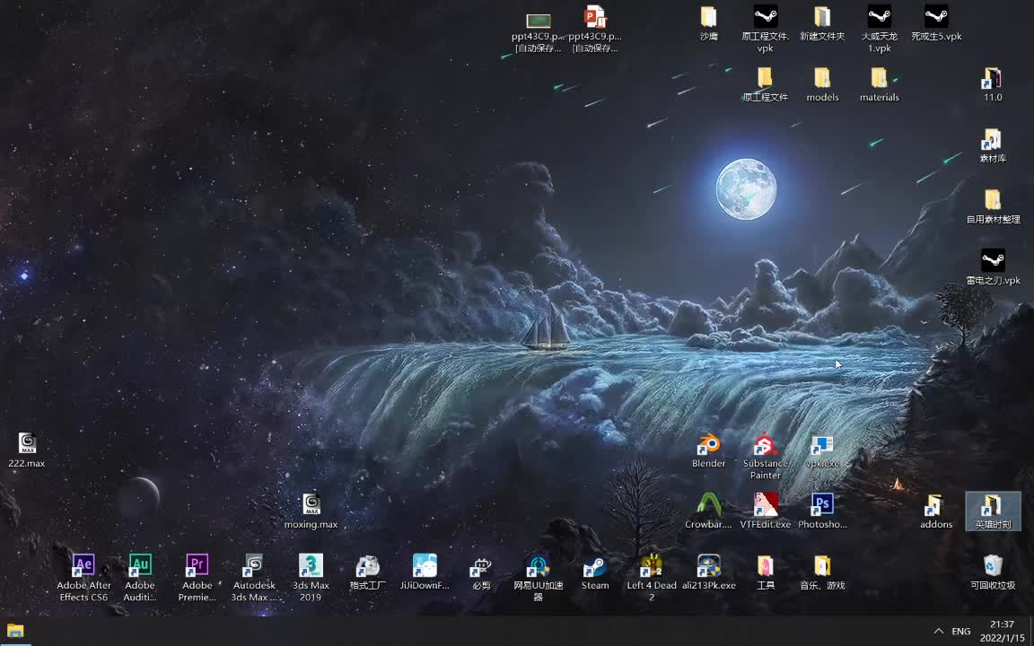This screenshot has height=646, width=1034.
Task: Select the 11.0 shortcut icon
Action: [x=993, y=84]
